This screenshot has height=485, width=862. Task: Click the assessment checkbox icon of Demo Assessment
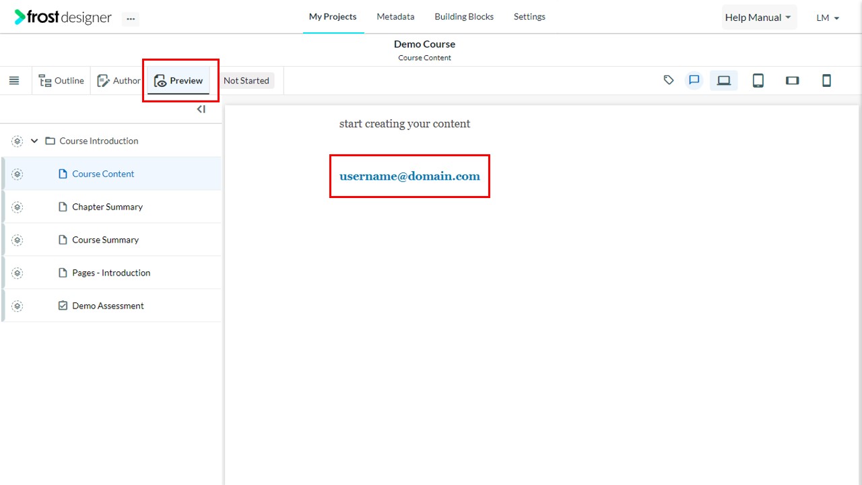point(63,306)
